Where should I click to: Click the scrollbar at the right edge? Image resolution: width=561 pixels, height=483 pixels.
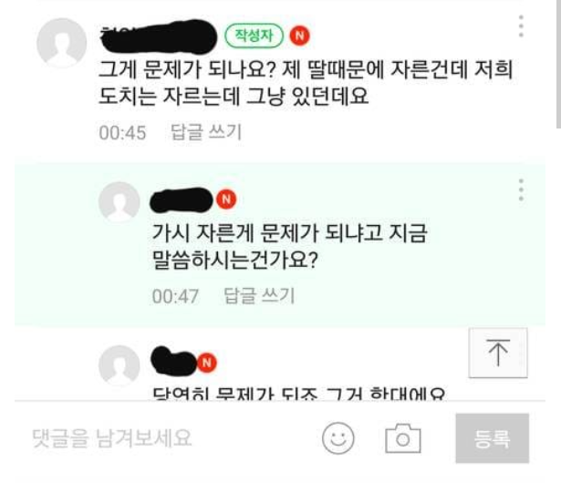click(558, 65)
